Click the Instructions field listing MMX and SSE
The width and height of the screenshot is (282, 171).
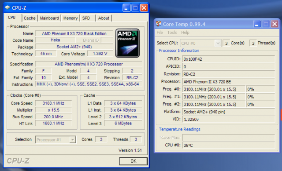pos(89,84)
